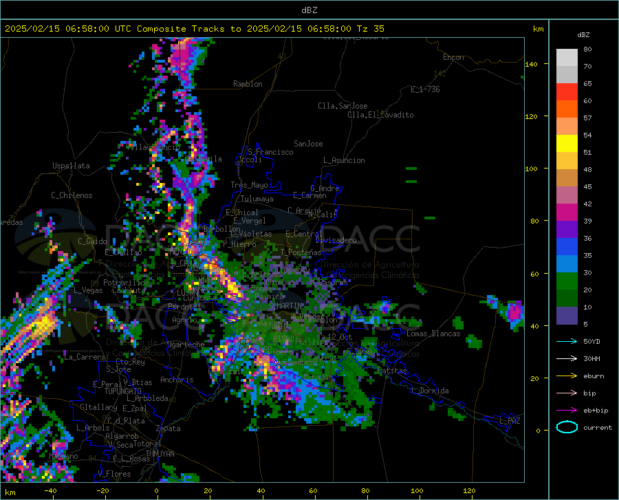Click the eb+bip legend label

596,411
